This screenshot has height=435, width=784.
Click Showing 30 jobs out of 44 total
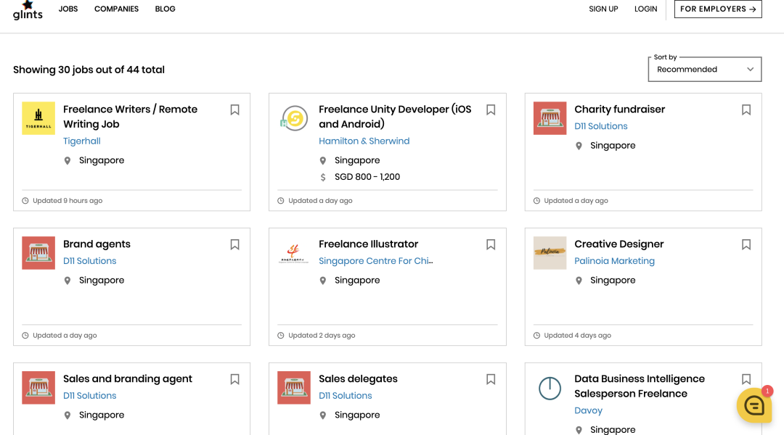click(x=89, y=70)
